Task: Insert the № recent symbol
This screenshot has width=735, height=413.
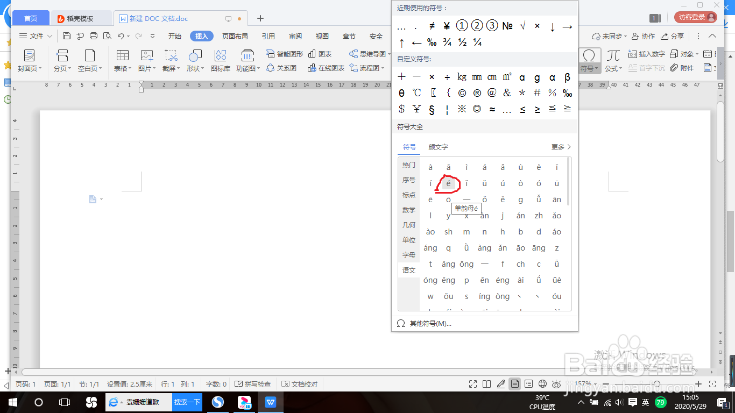Action: pyautogui.click(x=507, y=26)
